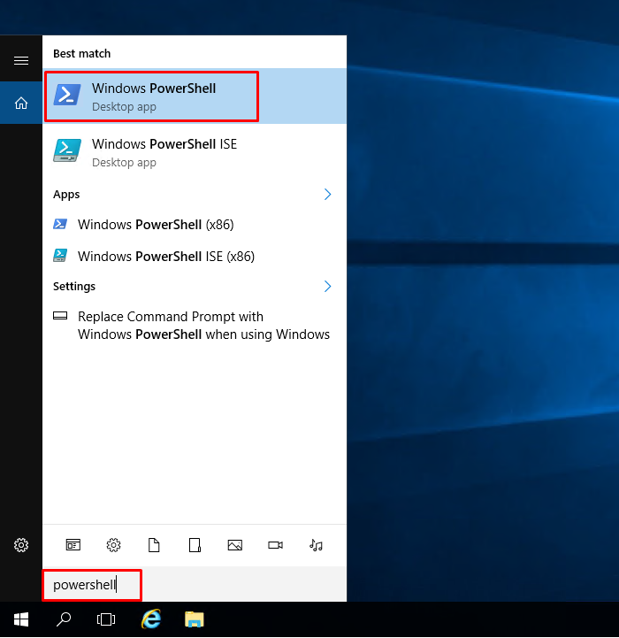Open Windows PowerShell ISE (x86) app
Viewport: 619px width, 638px height.
(x=195, y=257)
